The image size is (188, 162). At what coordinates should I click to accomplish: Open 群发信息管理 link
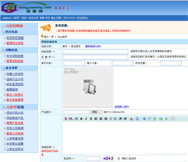[x=15, y=100]
